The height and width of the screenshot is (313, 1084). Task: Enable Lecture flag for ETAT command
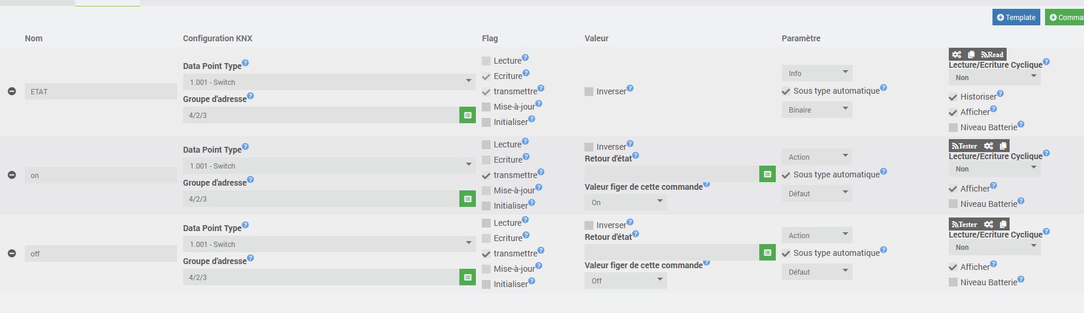click(x=487, y=61)
